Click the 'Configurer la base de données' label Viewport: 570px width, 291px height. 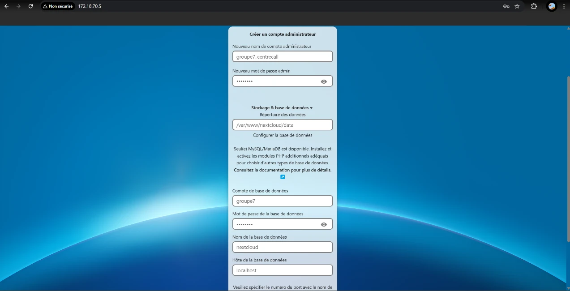click(283, 135)
